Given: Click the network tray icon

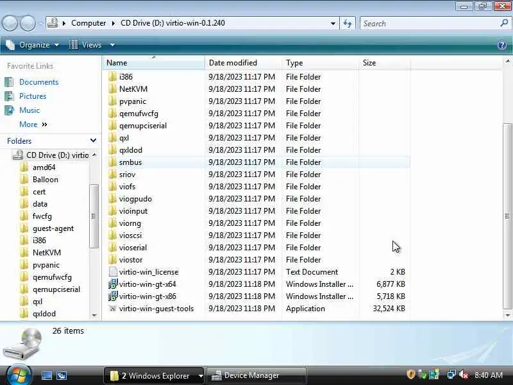Looking at the screenshot, I should click(x=451, y=375).
